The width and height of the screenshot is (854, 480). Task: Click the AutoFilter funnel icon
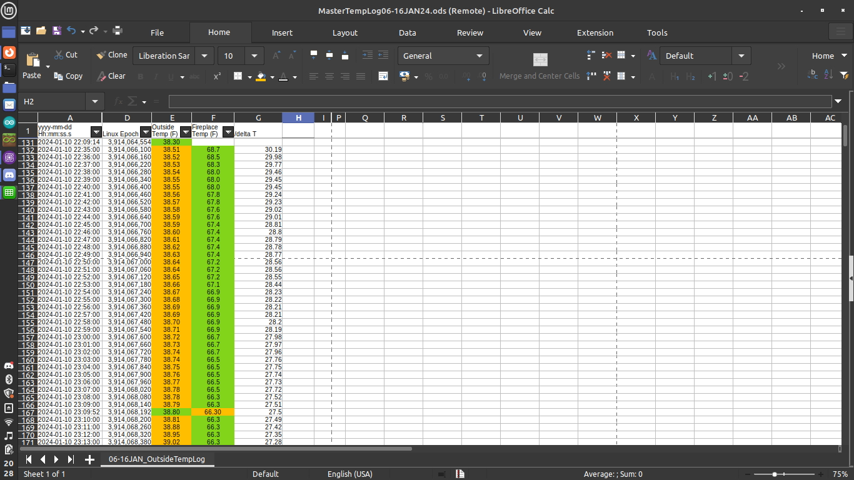[843, 74]
